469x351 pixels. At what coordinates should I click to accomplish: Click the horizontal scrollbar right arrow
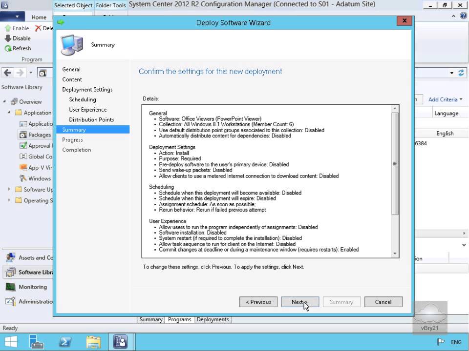click(464, 234)
